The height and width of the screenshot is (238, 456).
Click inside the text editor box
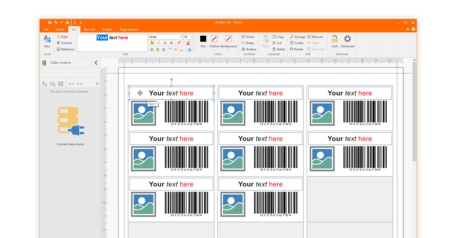112,43
